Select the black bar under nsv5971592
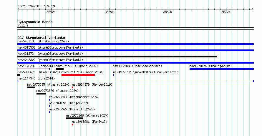Viewport: 262px width, 136px height. (59, 69)
